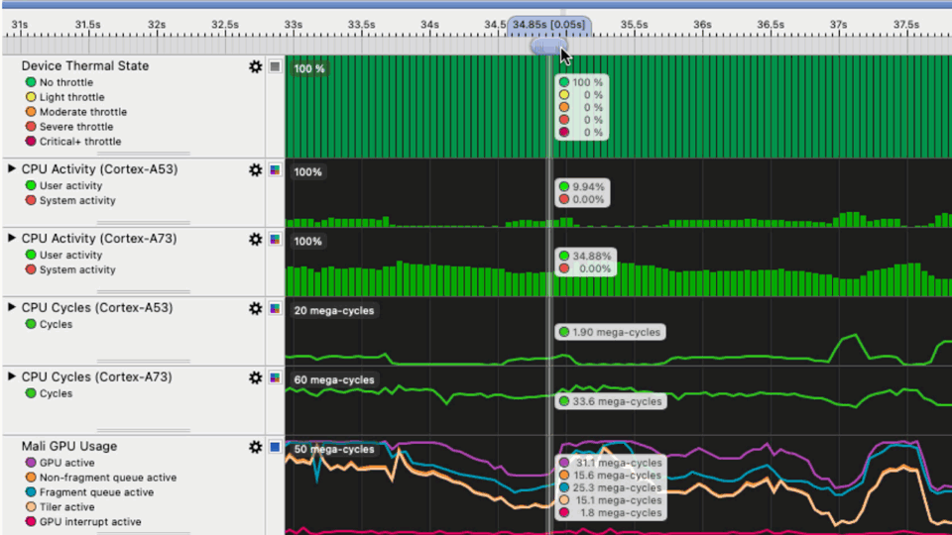
Task: Open gear settings for CPU Activity (Cortex-A73)
Action: pos(255,239)
